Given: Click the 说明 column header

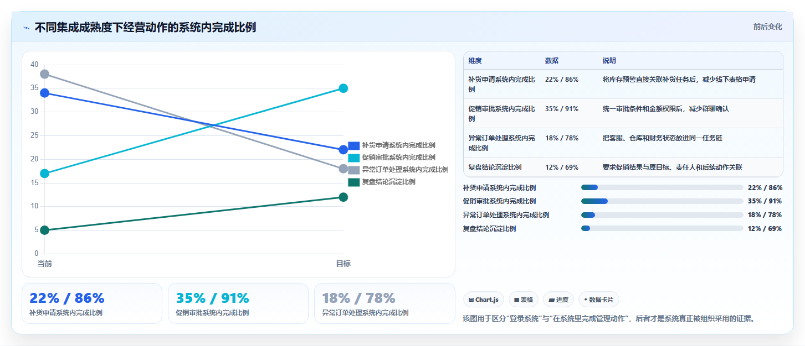Looking at the screenshot, I should 609,61.
